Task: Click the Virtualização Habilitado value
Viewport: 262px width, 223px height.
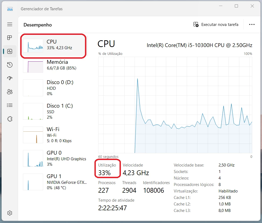Action: click(x=228, y=191)
